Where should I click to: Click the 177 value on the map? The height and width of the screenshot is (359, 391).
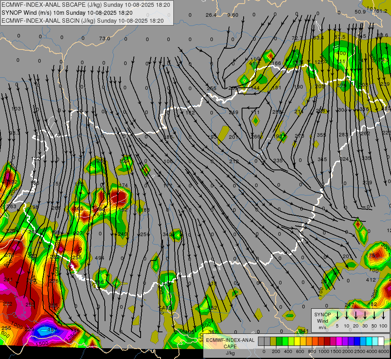168,185
